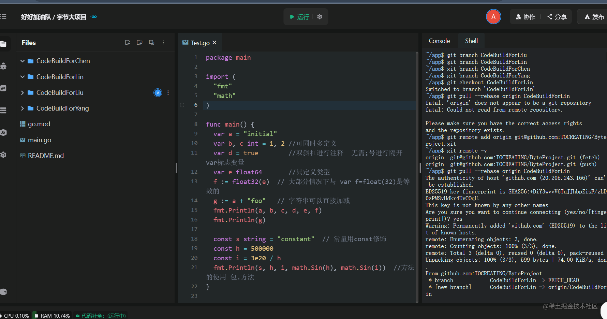Click the 'fmt.Println(g)' code line
Viewport: 607px width, 319px height.
[239, 220]
